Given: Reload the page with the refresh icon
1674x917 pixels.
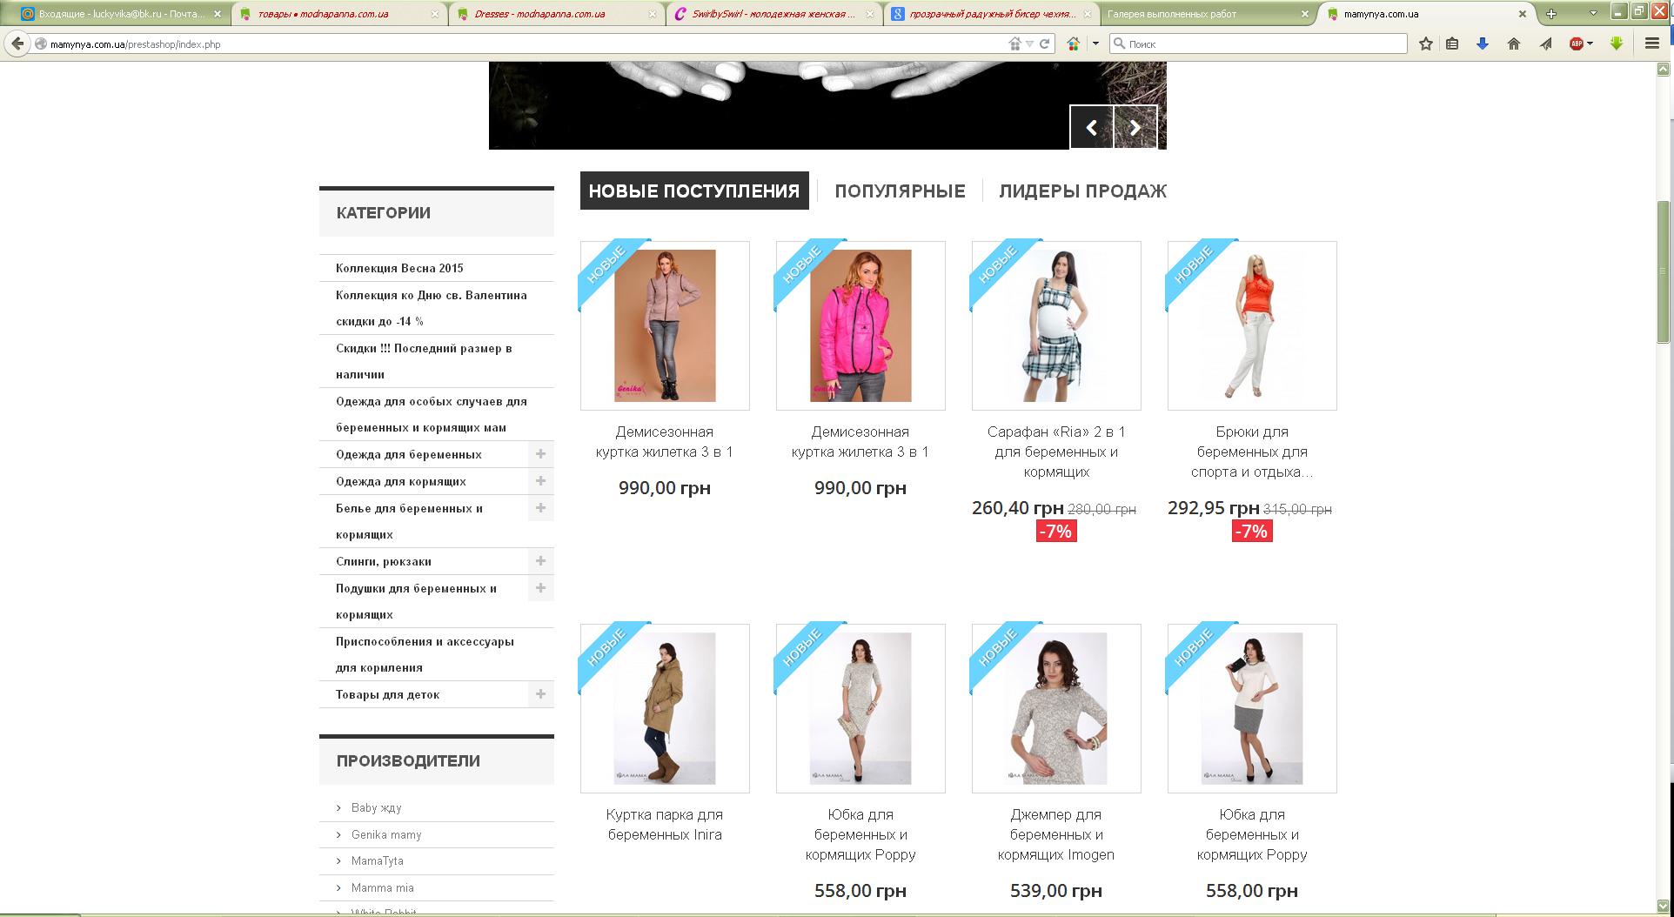Looking at the screenshot, I should 1045,44.
